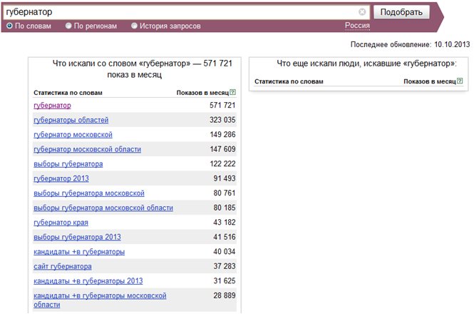Open the кандидаты +в губернаторы 2013 link
Screen dimensions: 474x314
88,280
